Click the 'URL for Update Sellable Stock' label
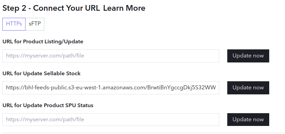285x134 pixels. coord(41,74)
